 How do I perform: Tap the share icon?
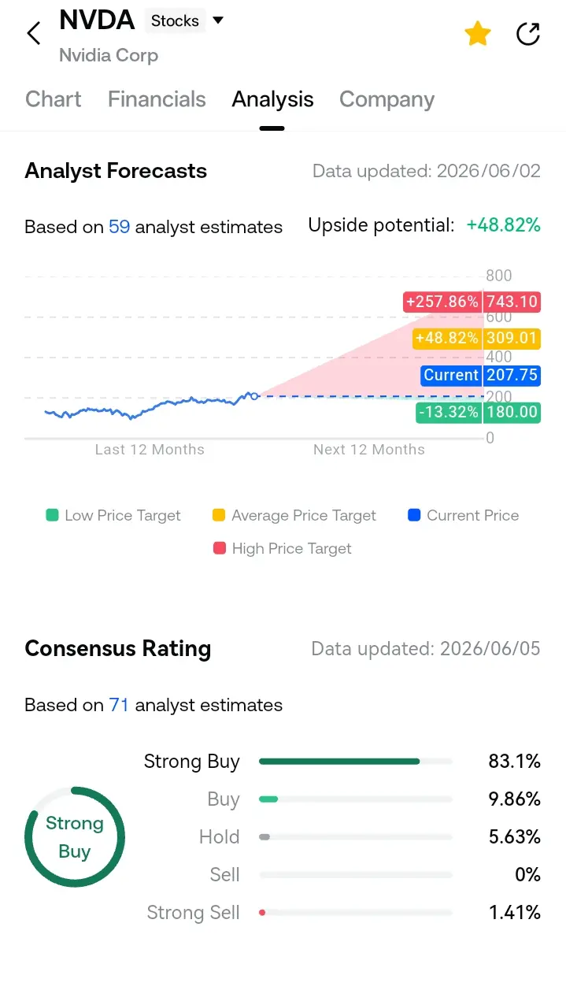528,34
